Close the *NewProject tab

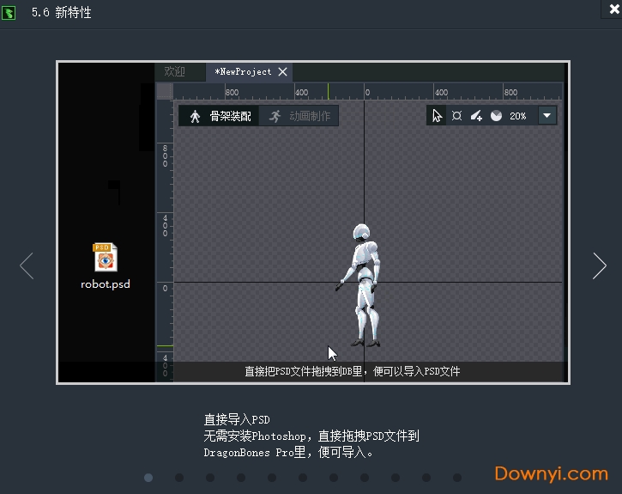point(282,72)
